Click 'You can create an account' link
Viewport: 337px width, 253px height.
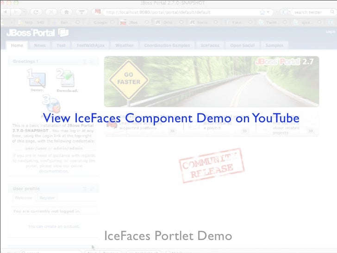[x=54, y=226]
